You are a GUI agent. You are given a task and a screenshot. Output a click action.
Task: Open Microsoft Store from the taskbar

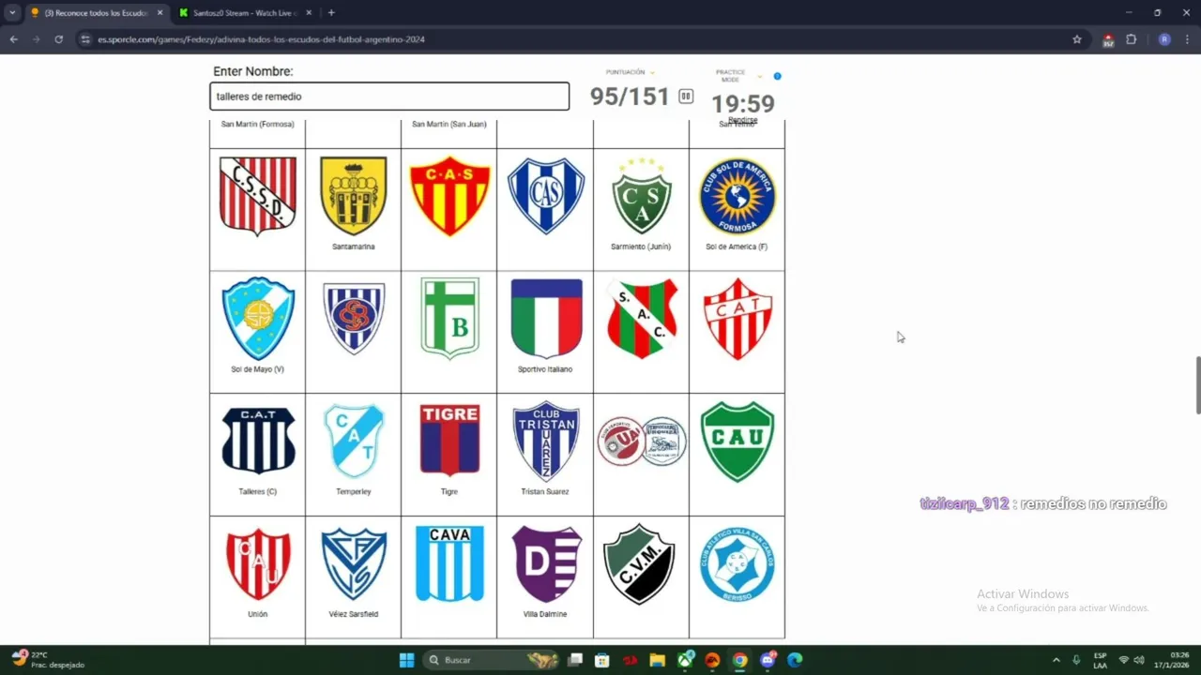click(x=602, y=660)
